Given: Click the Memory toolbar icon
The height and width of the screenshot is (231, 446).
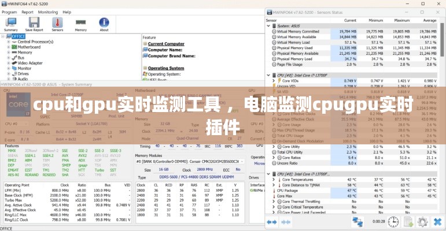Looking at the screenshot, I should 81,22.
